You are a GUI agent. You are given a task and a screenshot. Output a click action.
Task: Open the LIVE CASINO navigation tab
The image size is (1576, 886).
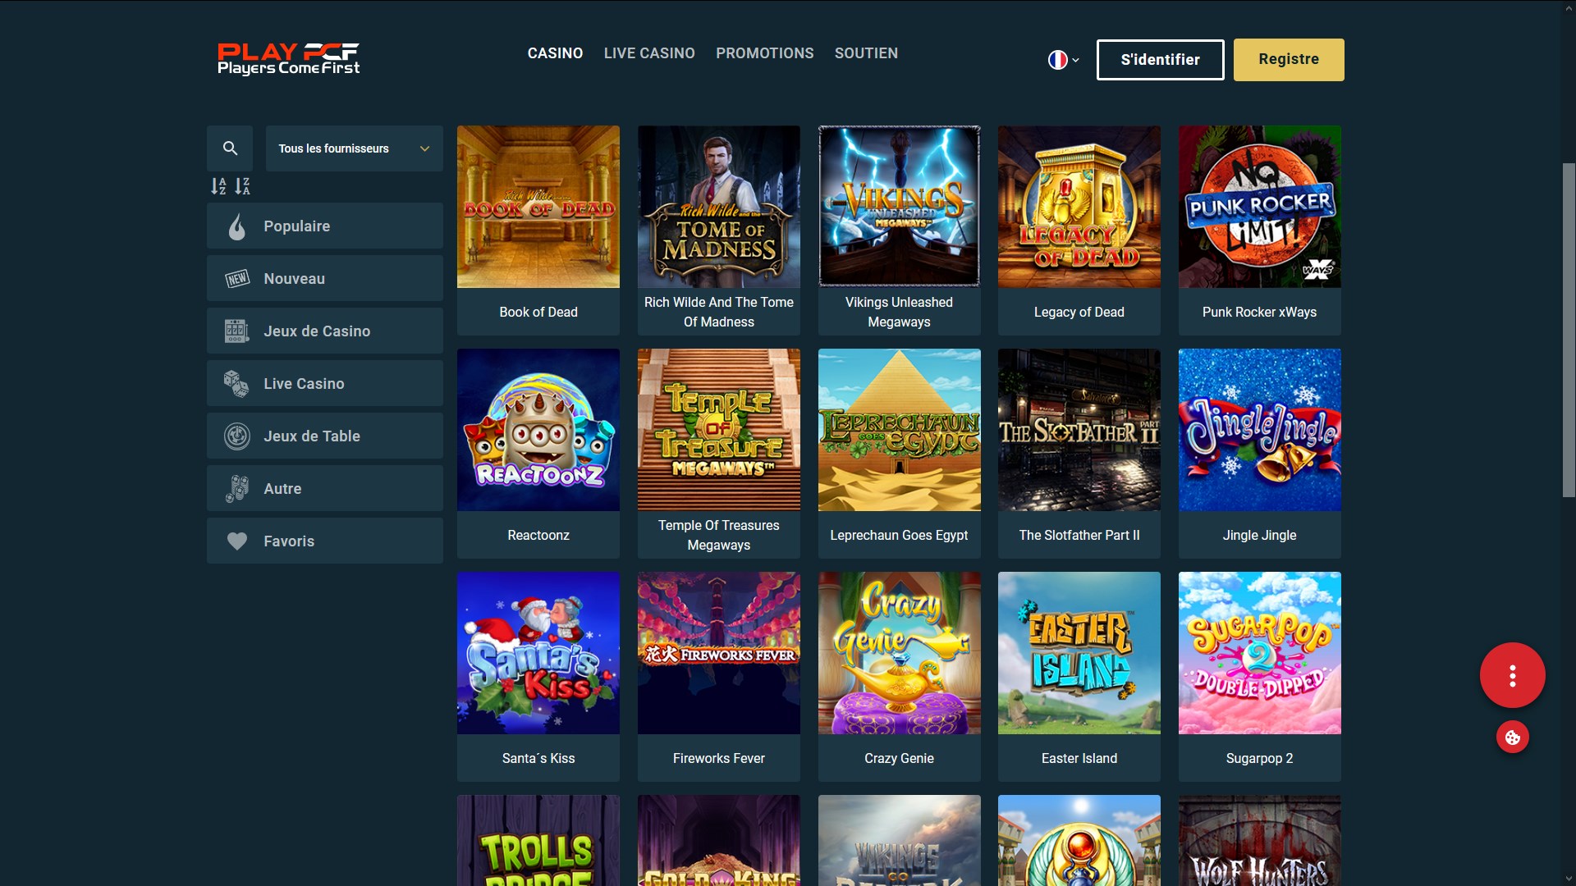[649, 53]
